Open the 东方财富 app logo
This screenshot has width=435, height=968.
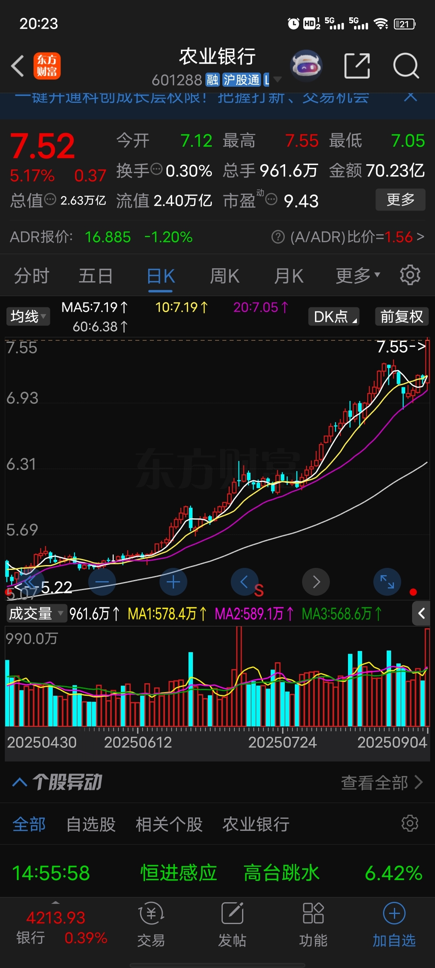[47, 66]
